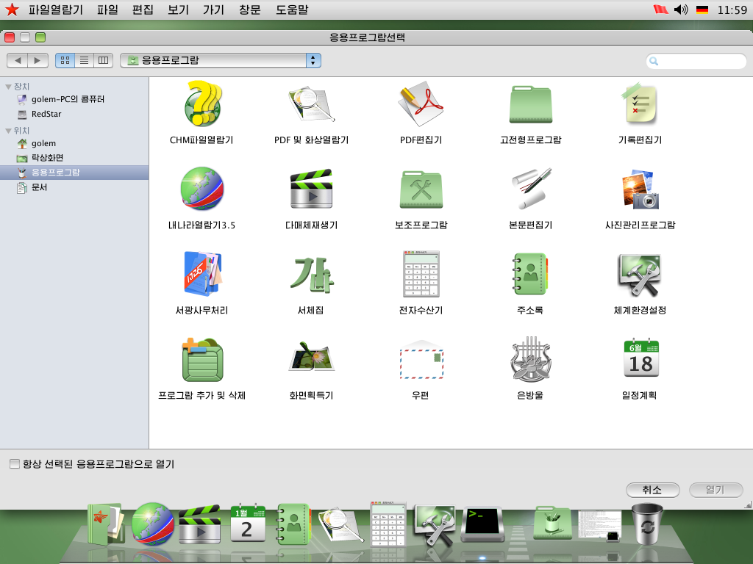
Task: Enable always open with selected application
Action: pyautogui.click(x=13, y=463)
